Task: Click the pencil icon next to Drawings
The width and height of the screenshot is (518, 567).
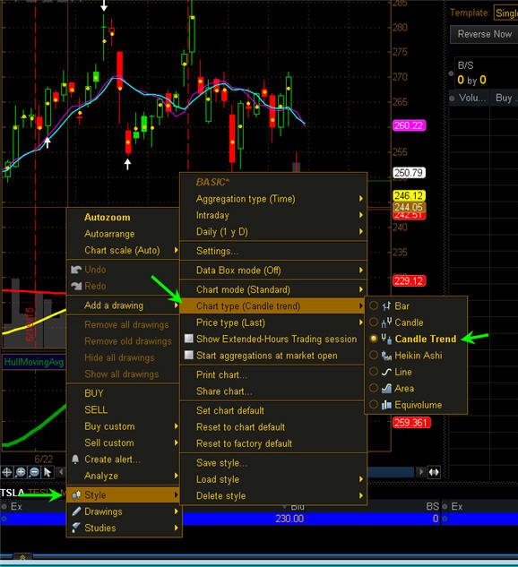Action: (x=76, y=511)
